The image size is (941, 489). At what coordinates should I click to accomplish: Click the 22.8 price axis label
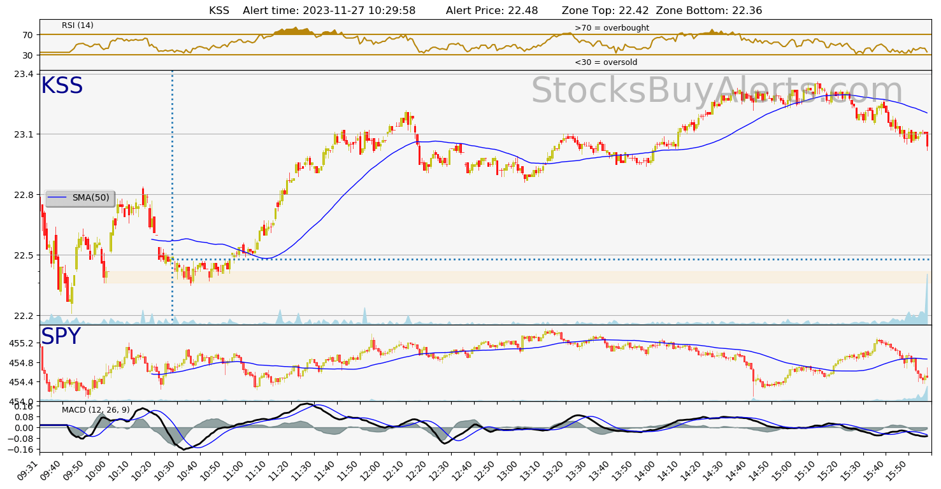[x=23, y=195]
